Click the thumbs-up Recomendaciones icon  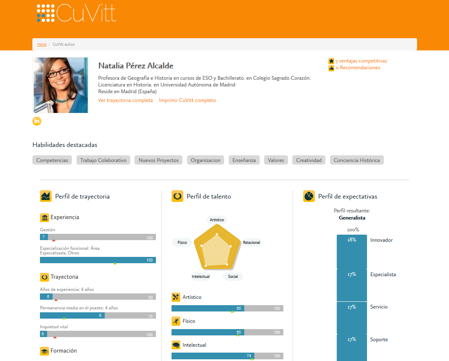pyautogui.click(x=331, y=68)
